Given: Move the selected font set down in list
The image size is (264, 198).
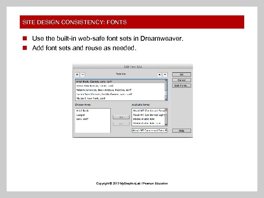Looking at the screenshot, I should pos(165,74).
